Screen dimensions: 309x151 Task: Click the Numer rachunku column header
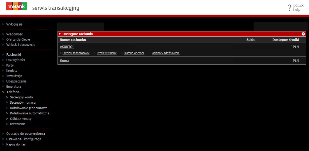click(x=73, y=40)
